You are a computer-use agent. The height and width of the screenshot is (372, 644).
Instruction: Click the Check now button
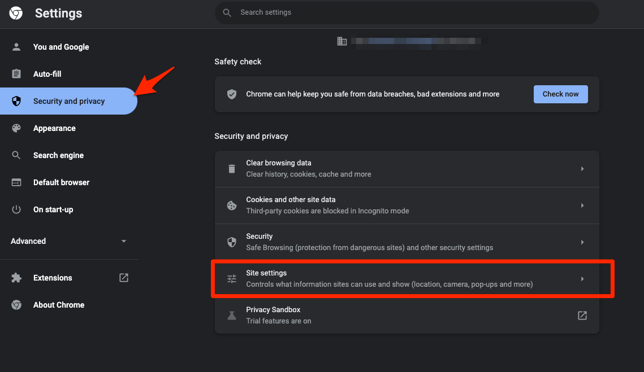(561, 94)
